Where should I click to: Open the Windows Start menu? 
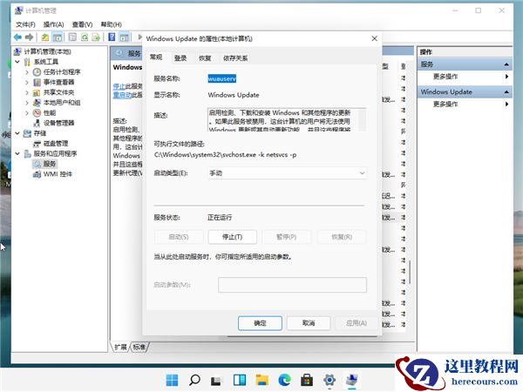click(172, 380)
